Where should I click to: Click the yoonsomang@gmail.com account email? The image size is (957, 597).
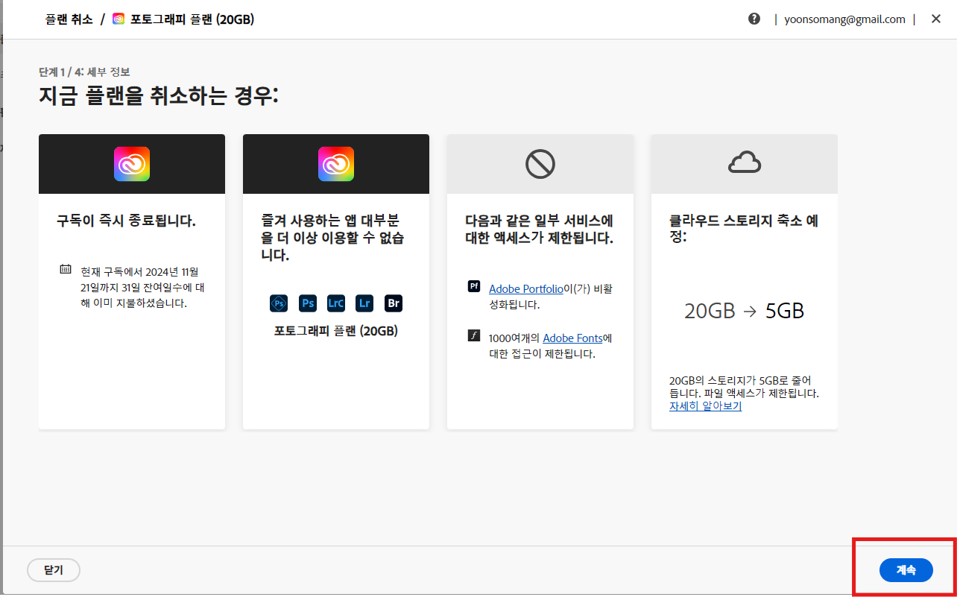[844, 19]
